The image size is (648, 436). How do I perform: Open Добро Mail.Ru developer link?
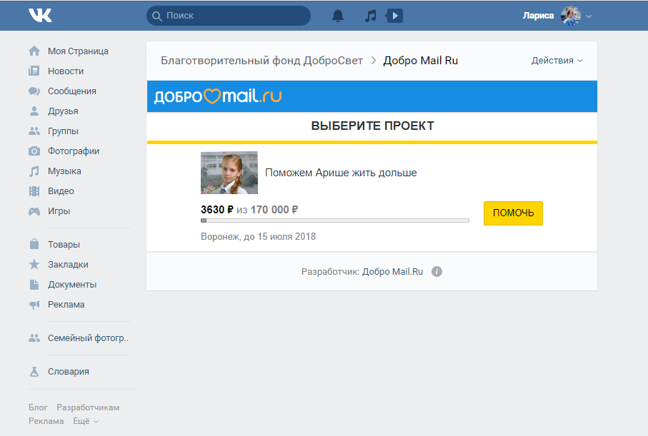[393, 272]
